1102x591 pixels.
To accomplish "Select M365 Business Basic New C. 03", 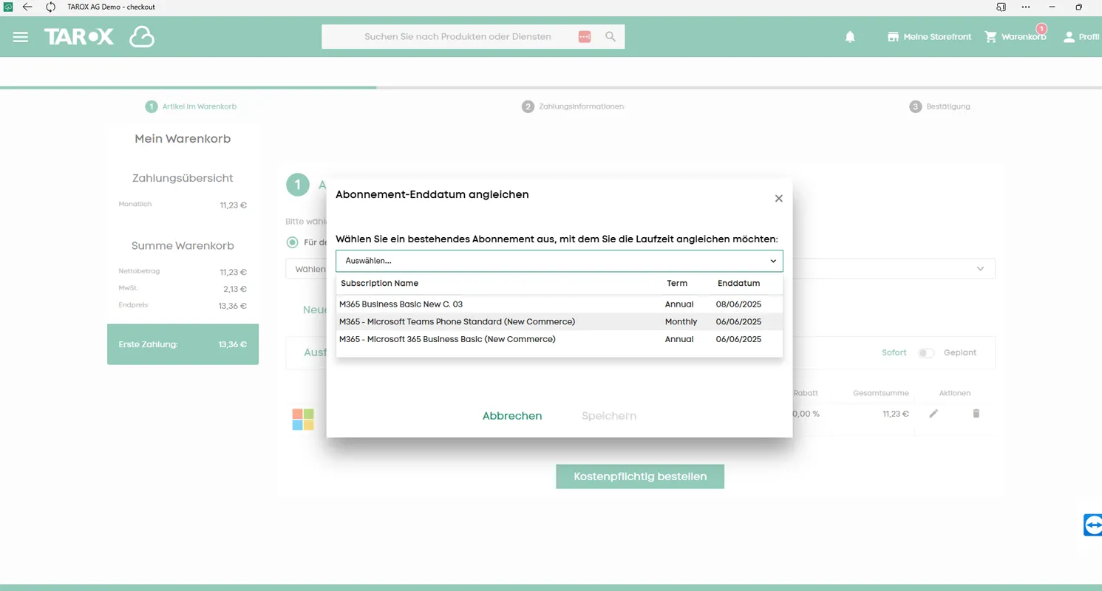I will click(x=559, y=304).
